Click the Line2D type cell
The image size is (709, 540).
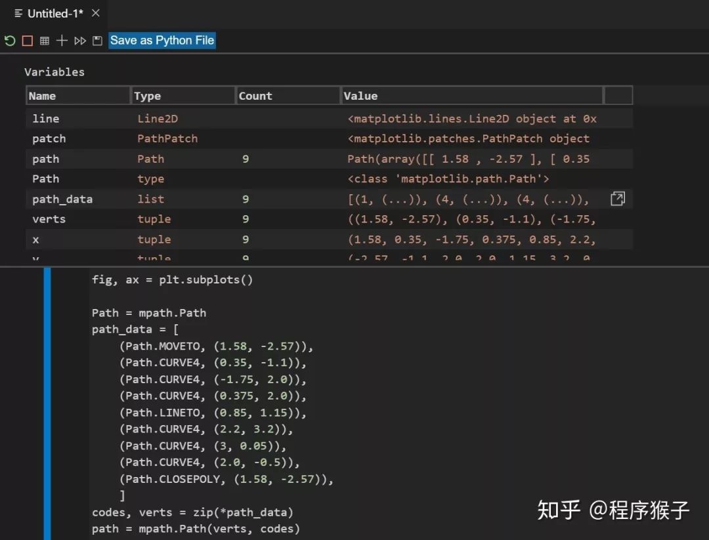[x=158, y=119]
